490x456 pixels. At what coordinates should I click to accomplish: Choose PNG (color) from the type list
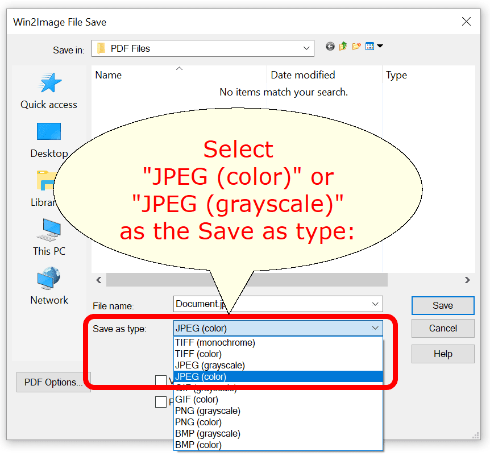pyautogui.click(x=198, y=422)
